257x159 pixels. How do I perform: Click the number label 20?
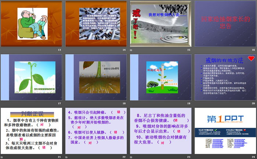click(x=253, y=103)
